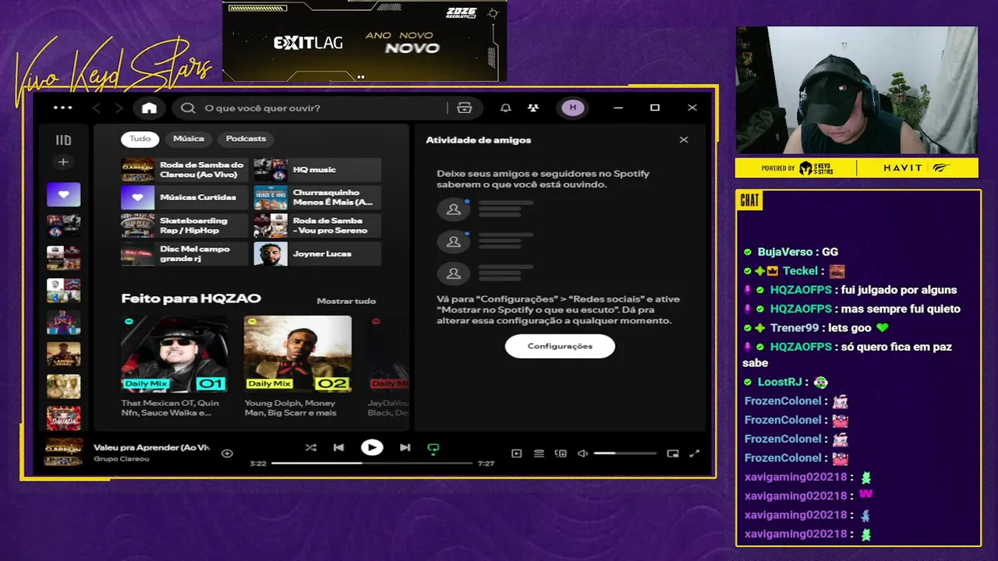Minimize the Spotify window

618,108
